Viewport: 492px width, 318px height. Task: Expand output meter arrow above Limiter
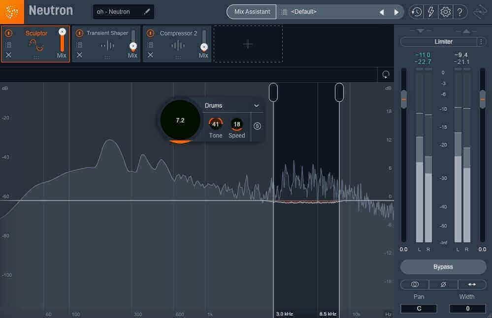tap(466, 30)
